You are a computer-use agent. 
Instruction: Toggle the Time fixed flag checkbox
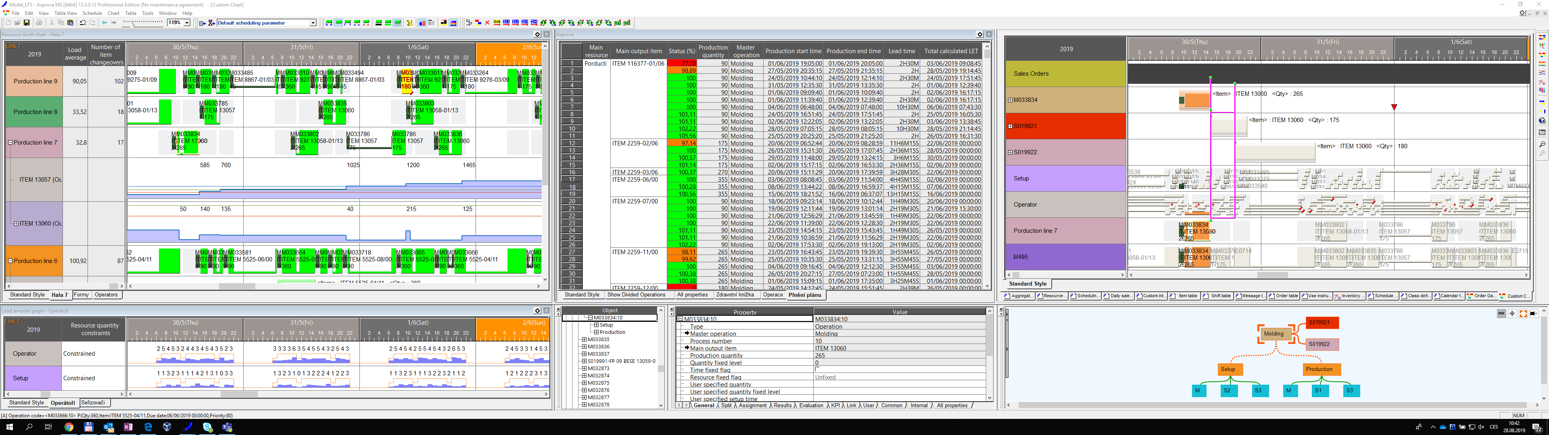click(816, 370)
